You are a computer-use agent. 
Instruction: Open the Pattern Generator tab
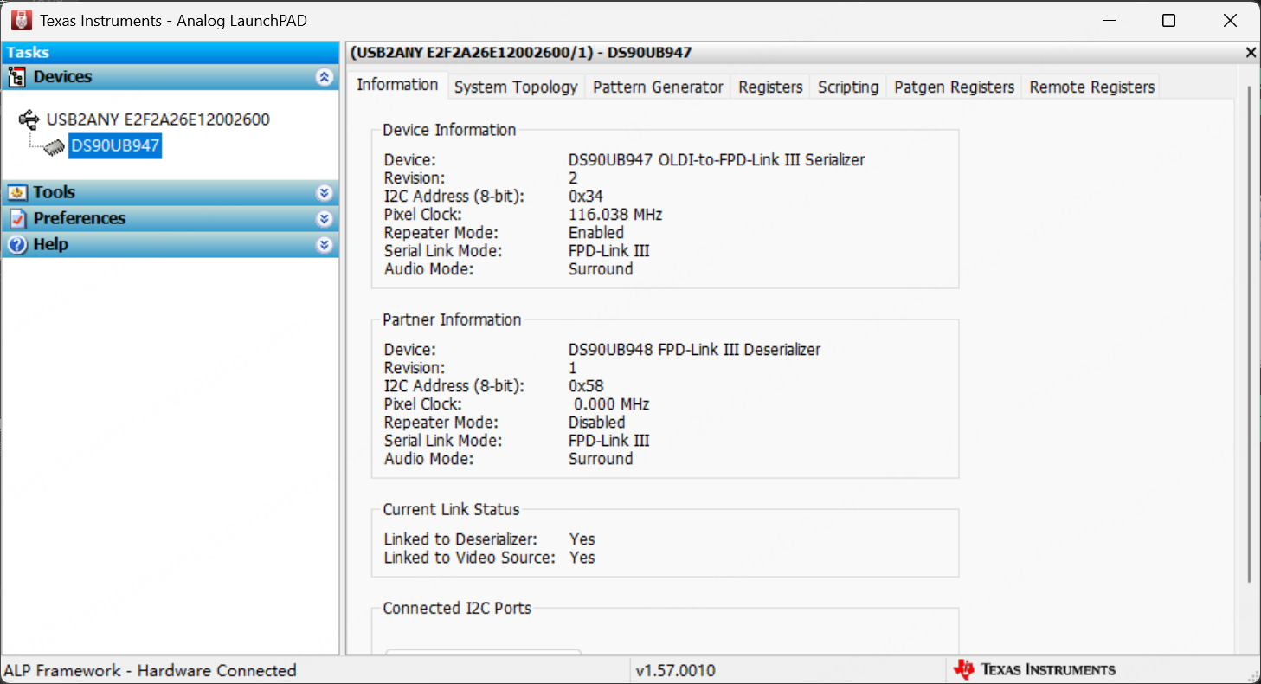click(658, 87)
